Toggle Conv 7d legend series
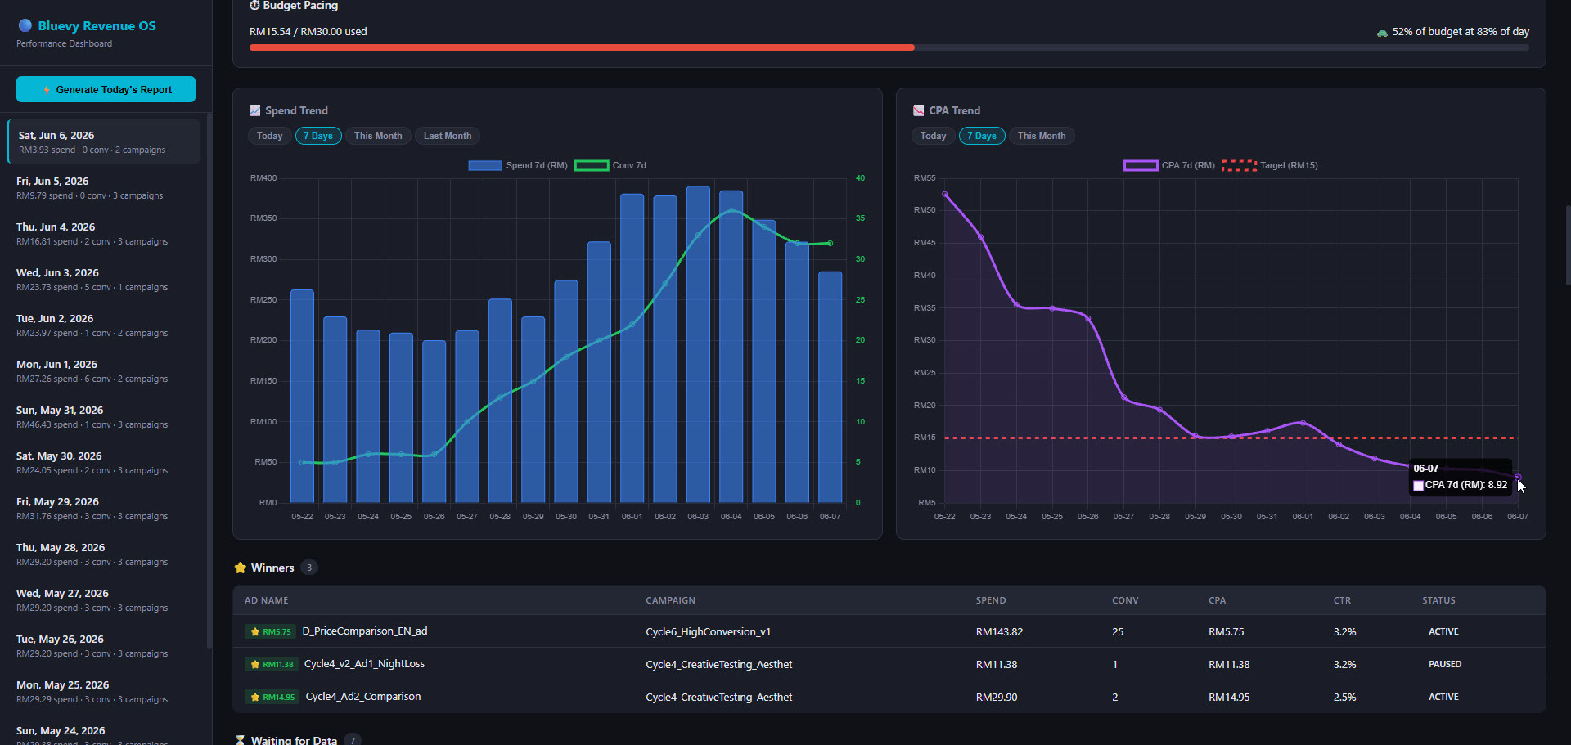1571x745 pixels. (x=610, y=165)
